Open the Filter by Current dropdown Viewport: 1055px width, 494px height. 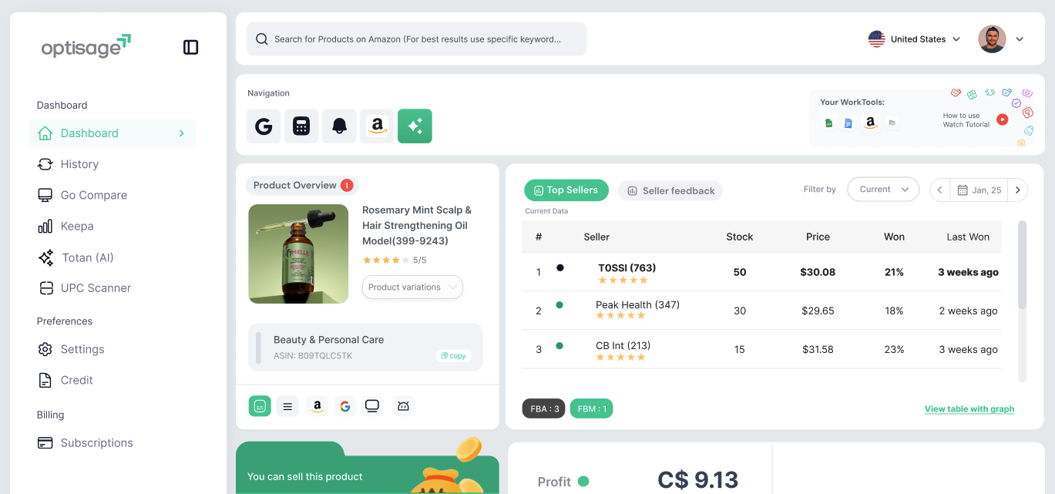883,190
